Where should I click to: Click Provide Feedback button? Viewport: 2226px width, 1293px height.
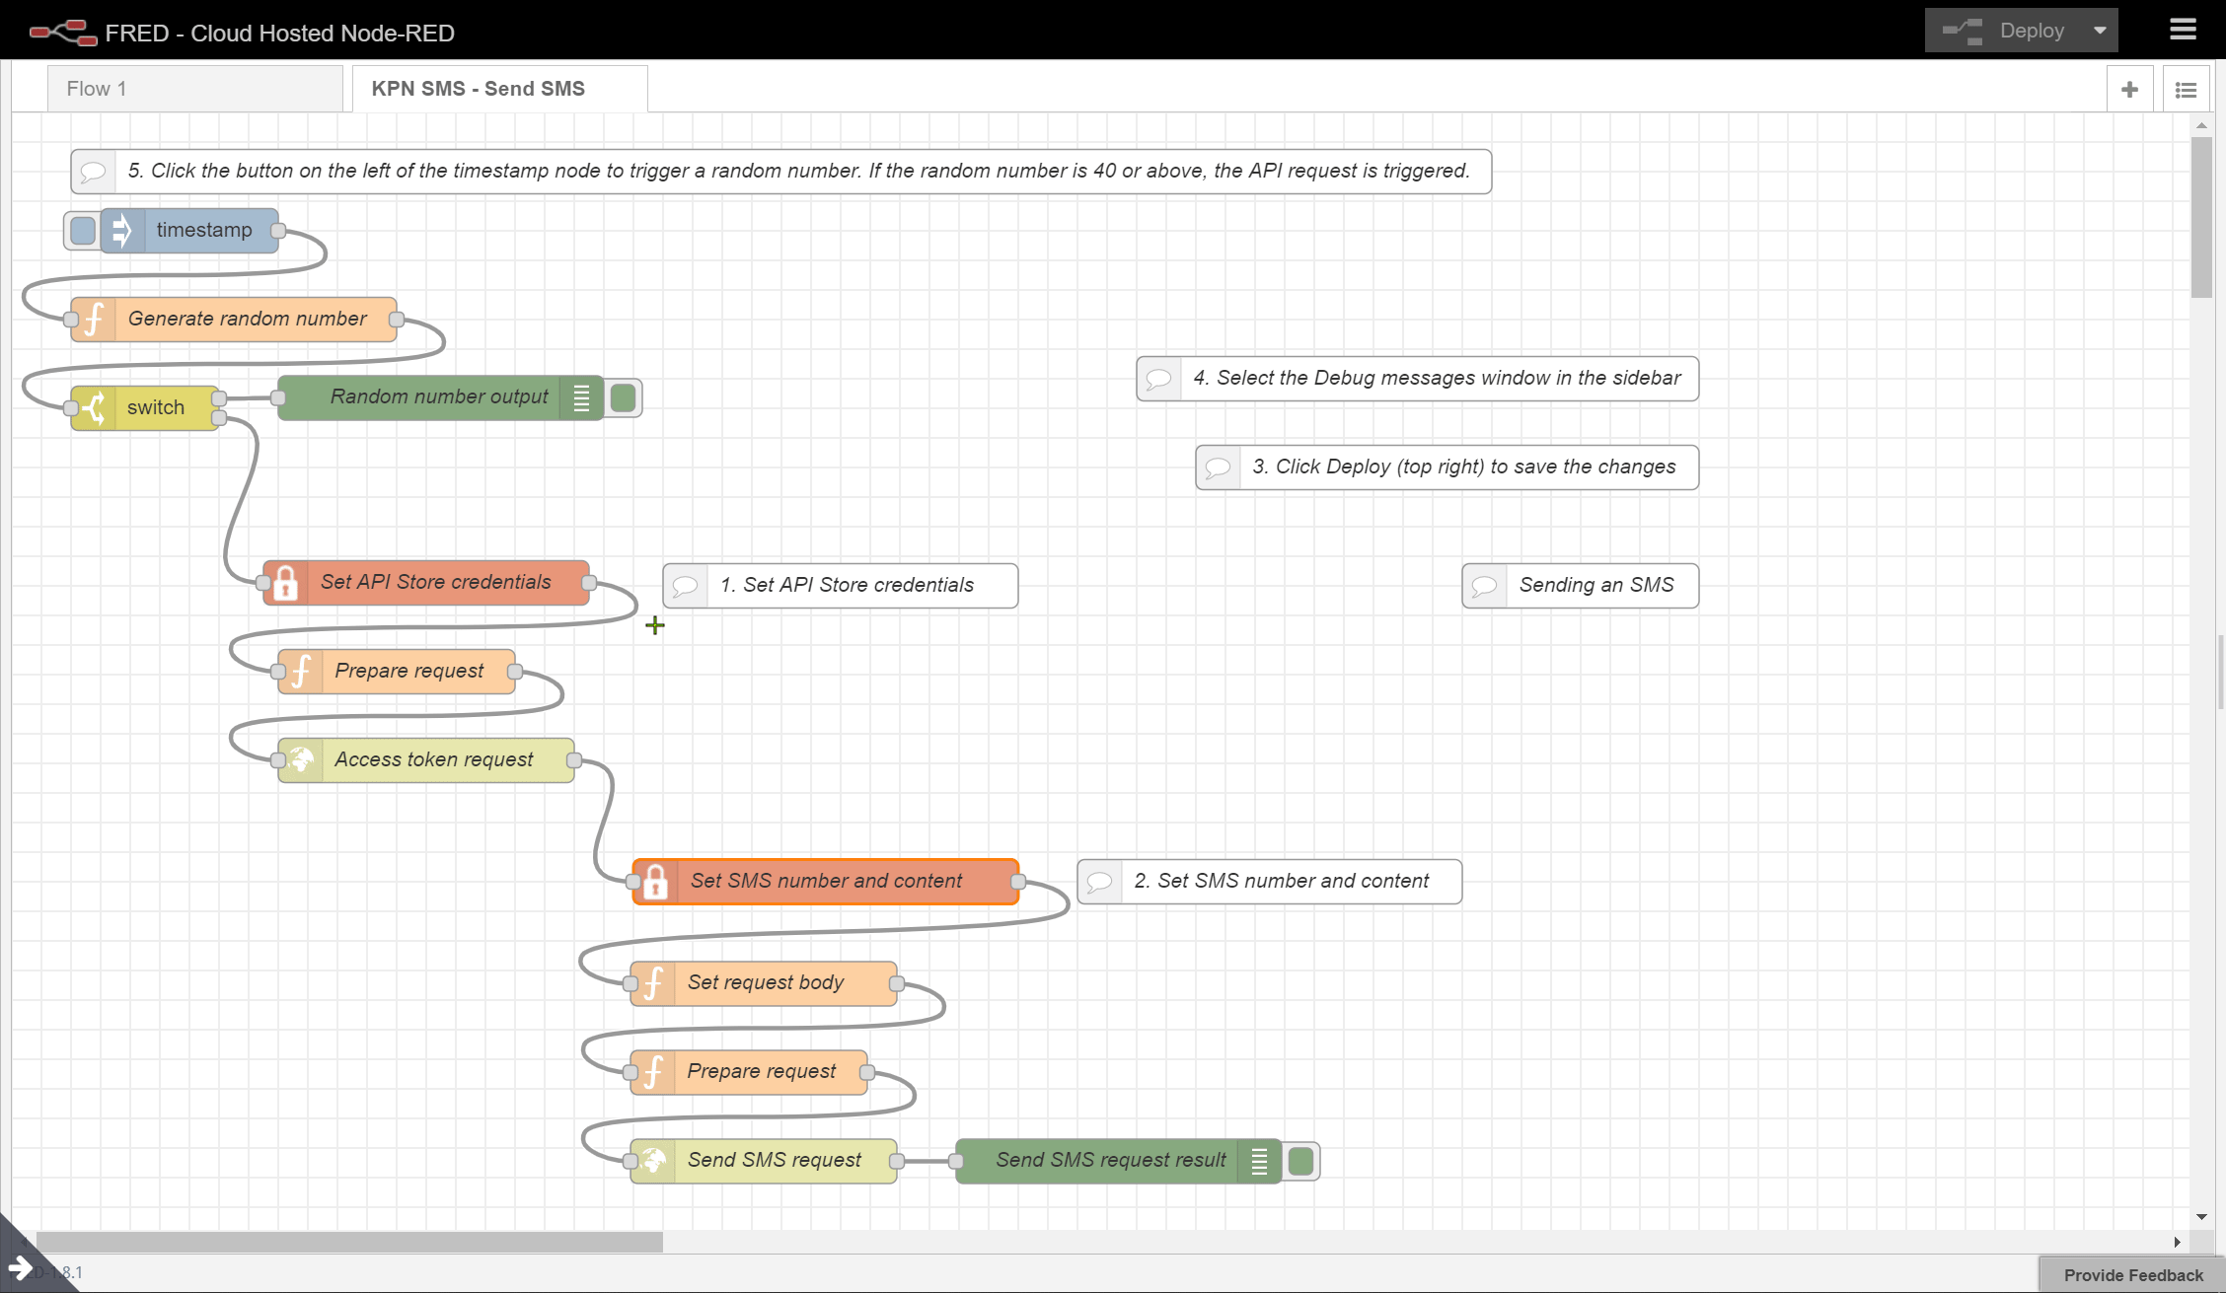click(x=2132, y=1275)
